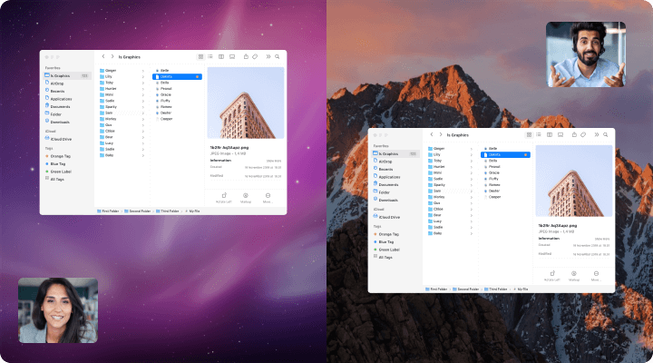Click the Tag icon in mountain-wallpaper Finder toolbar
Viewport: 653px width, 363px height.
pos(583,134)
